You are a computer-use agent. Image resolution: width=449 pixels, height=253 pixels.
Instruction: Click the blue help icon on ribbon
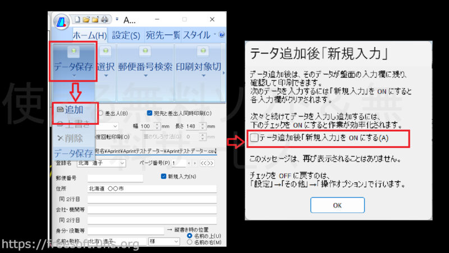222,35
